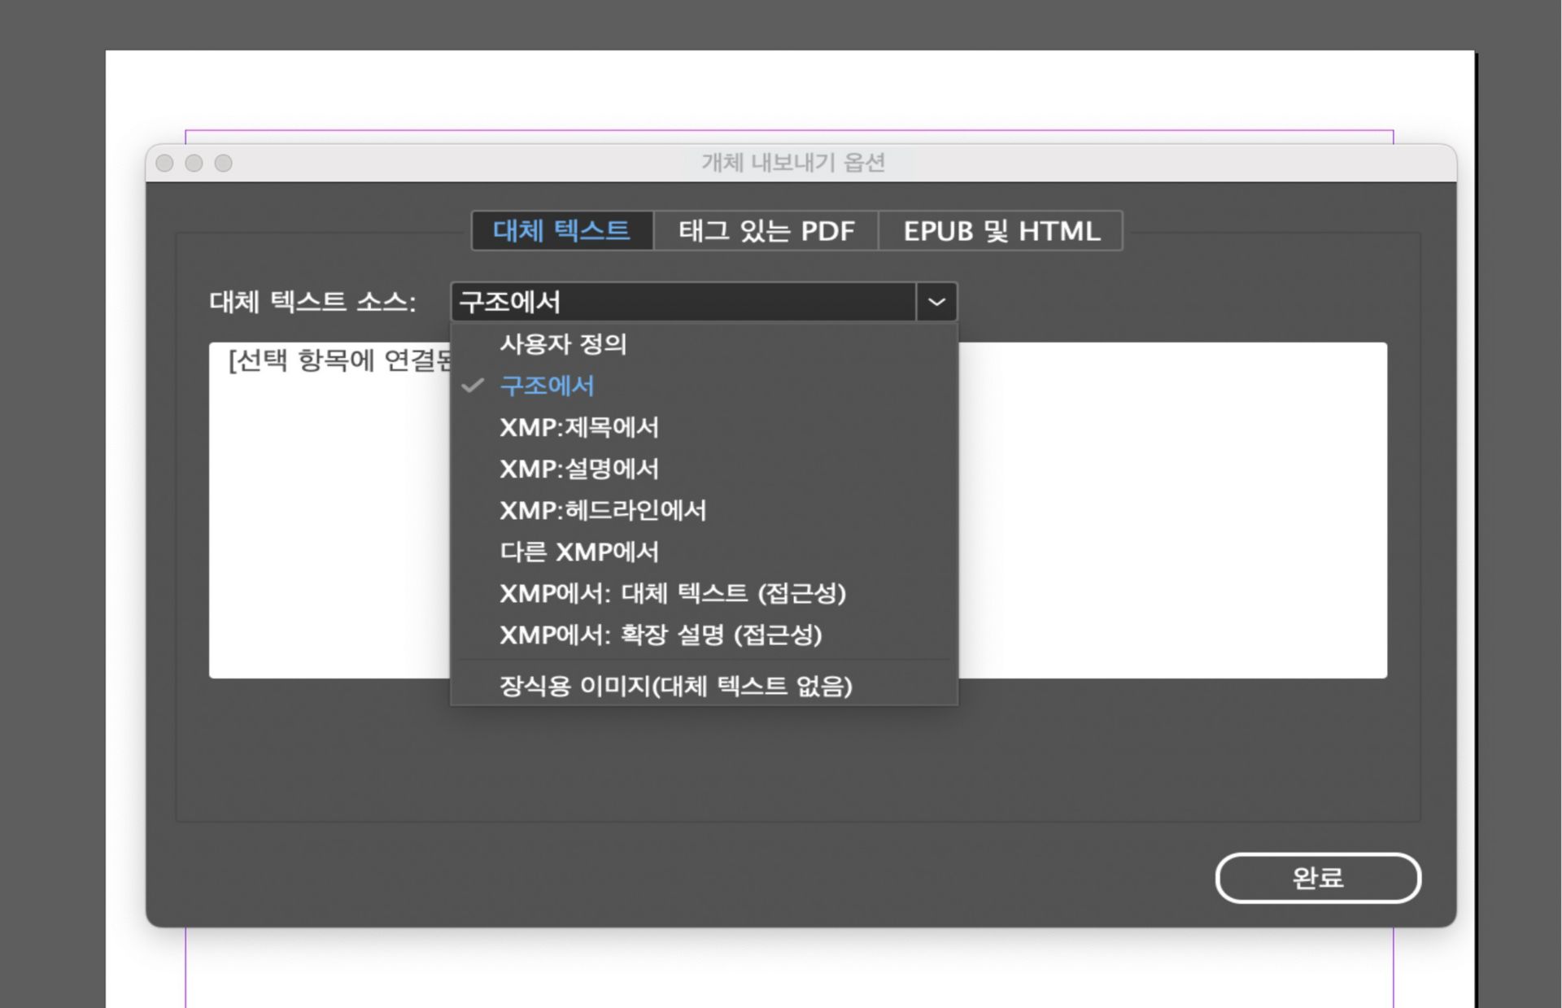The image size is (1562, 1008).
Task: Select the checked 구조에서 option
Action: point(547,386)
